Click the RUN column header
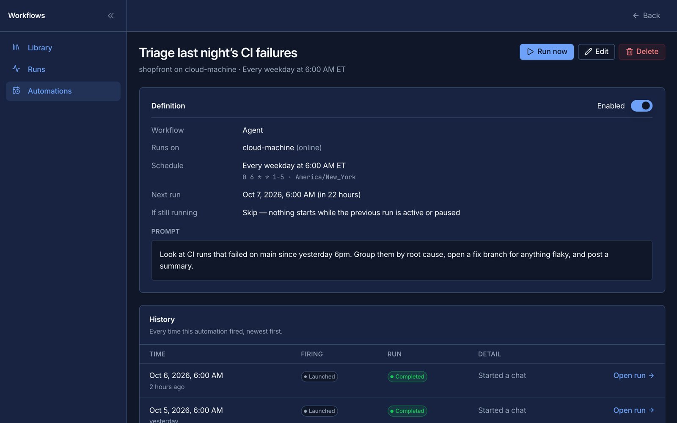 pos(394,354)
